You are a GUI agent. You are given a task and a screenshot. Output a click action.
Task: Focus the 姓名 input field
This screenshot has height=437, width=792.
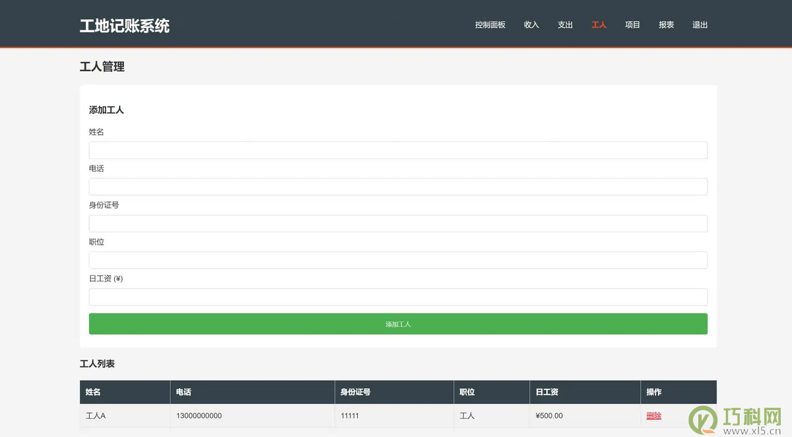pyautogui.click(x=398, y=150)
